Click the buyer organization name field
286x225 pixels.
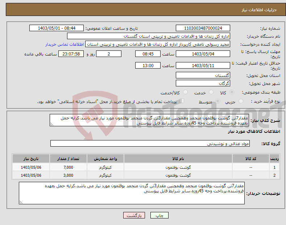[x=149, y=36]
